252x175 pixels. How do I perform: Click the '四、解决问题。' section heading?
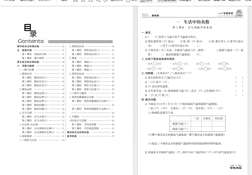click(x=149, y=100)
